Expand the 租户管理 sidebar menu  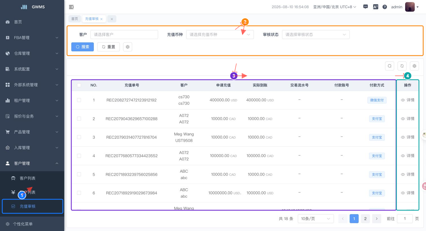coord(32,100)
